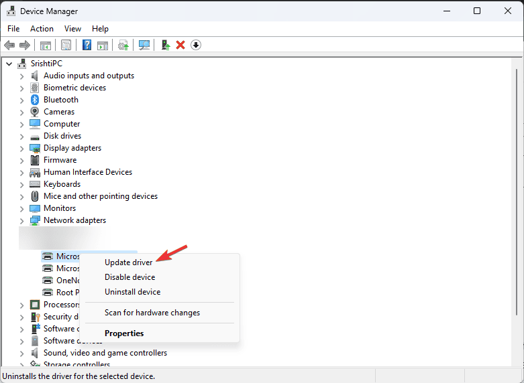Viewport: 524px width, 383px height.
Task: Select the Root P printer entry
Action: [68, 293]
